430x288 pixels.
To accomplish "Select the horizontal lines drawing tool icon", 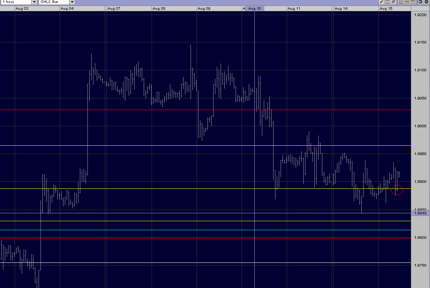I will click(388, 2).
